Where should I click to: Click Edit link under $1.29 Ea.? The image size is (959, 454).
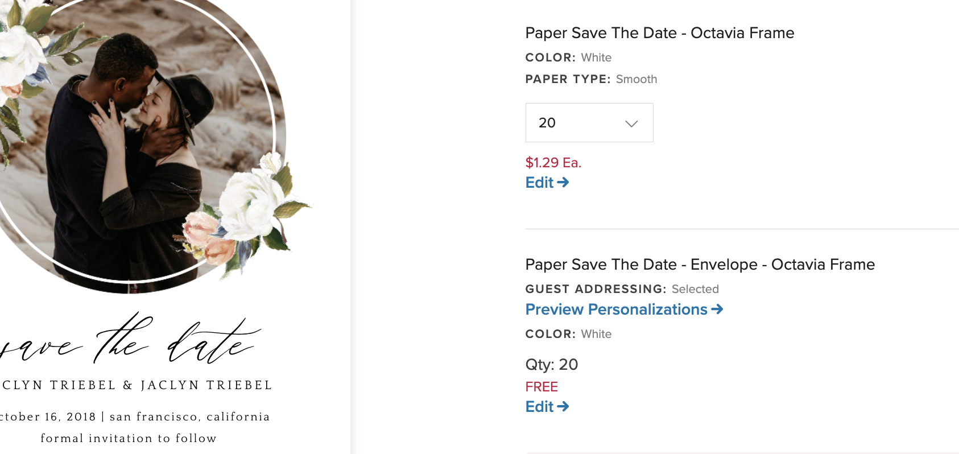click(x=539, y=183)
